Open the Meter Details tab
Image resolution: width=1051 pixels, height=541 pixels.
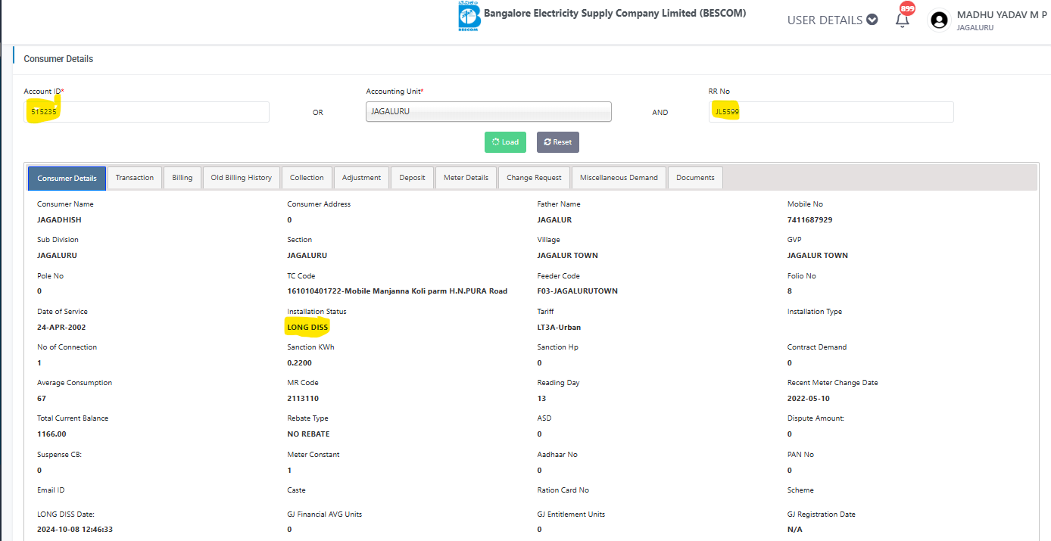(466, 178)
